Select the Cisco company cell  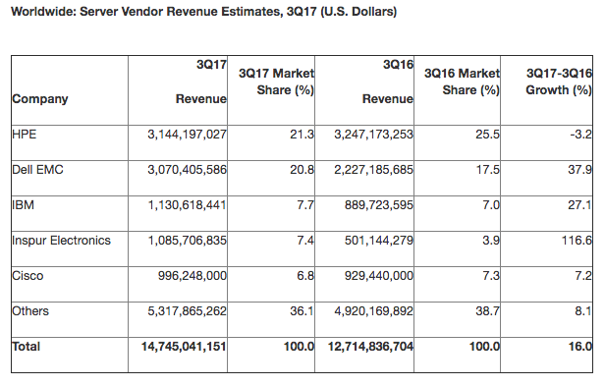click(x=27, y=276)
